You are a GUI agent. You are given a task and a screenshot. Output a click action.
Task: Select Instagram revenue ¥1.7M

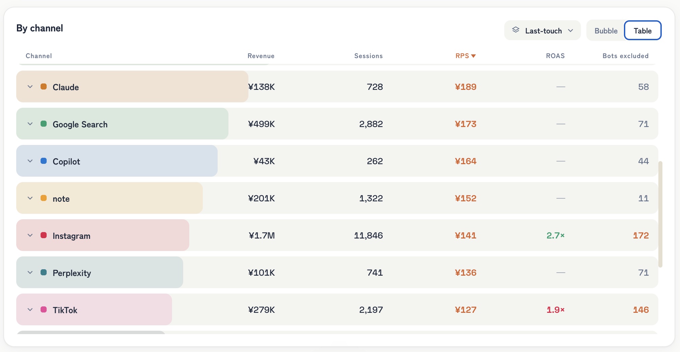click(262, 235)
